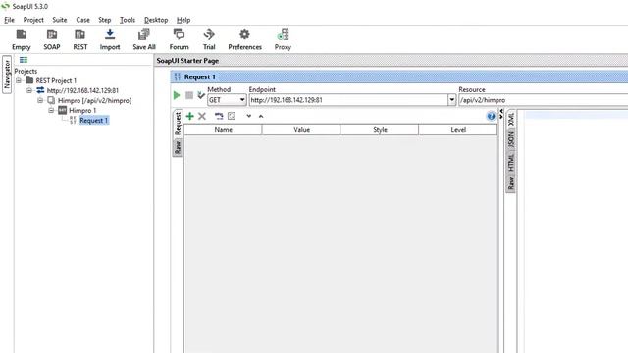Click the clear parameter values icon

(232, 116)
